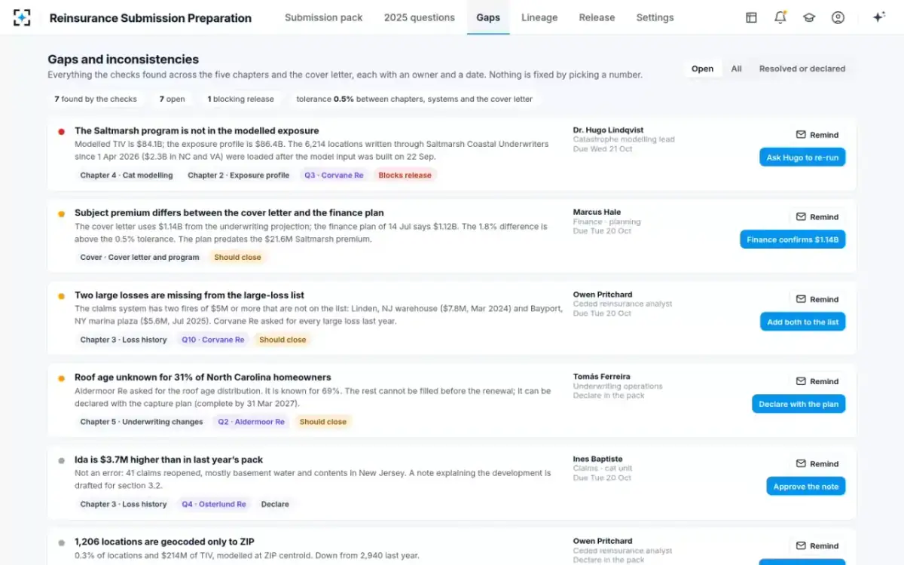
Task: Click the 1 blocking release summary chip
Action: [x=241, y=99]
